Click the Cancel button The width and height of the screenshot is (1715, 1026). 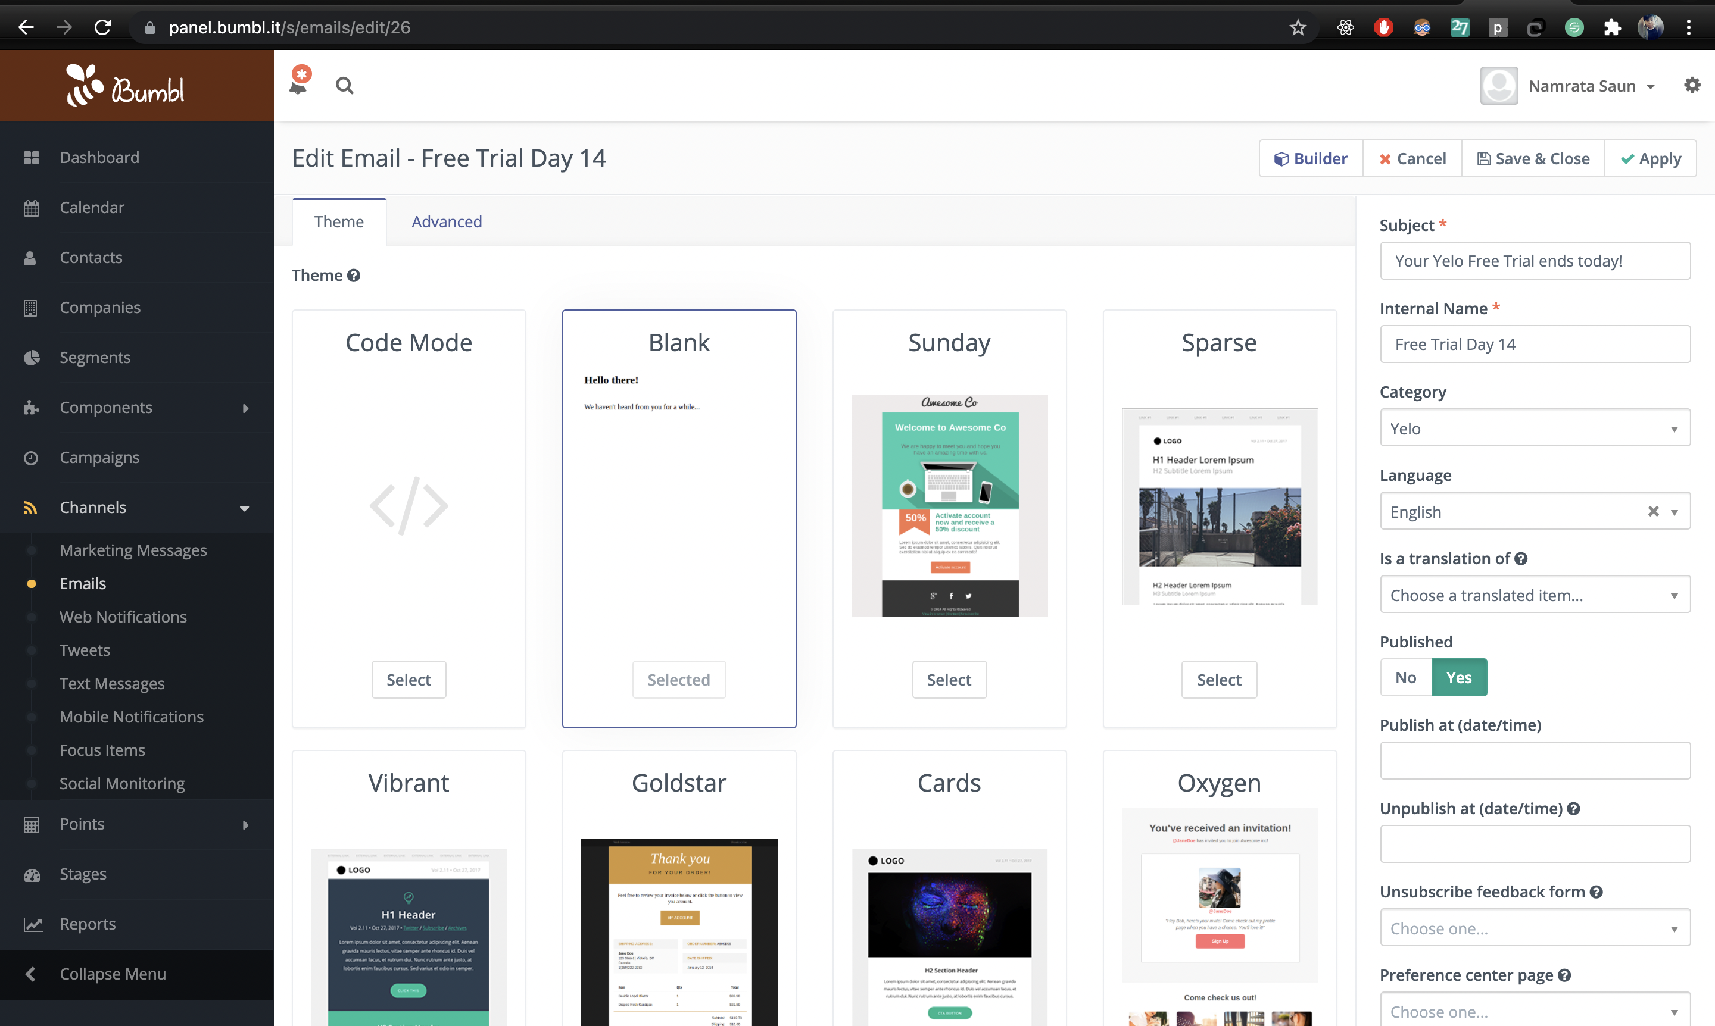point(1412,159)
